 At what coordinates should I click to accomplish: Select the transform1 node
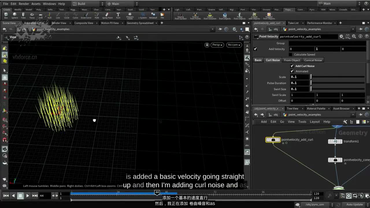click(335, 142)
